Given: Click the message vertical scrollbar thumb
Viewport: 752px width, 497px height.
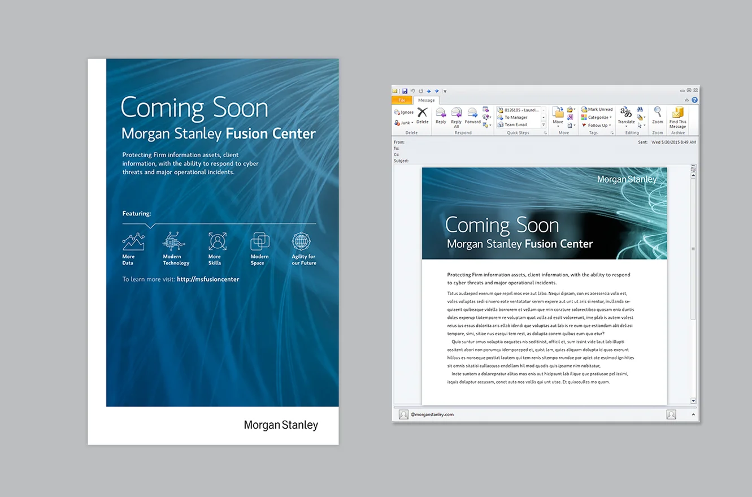Looking at the screenshot, I should coord(693,249).
